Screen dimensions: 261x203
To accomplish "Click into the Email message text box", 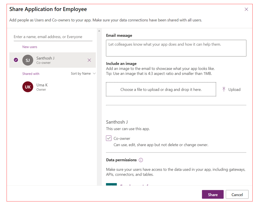I will 176,48.
